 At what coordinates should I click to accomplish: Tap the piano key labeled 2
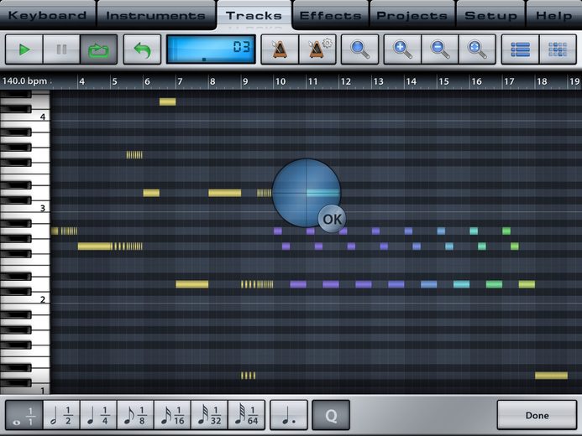click(x=25, y=299)
